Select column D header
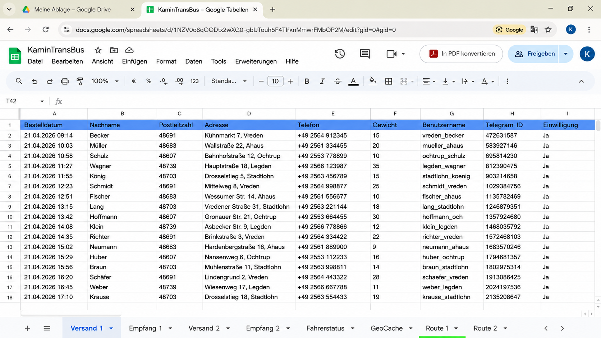601x338 pixels. (249, 114)
